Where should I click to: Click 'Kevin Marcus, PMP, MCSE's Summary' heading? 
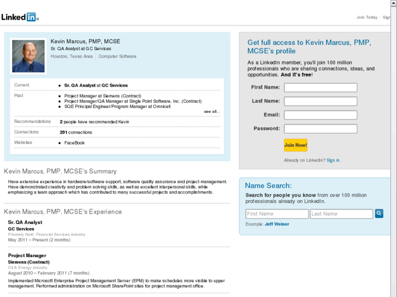[x=60, y=171]
